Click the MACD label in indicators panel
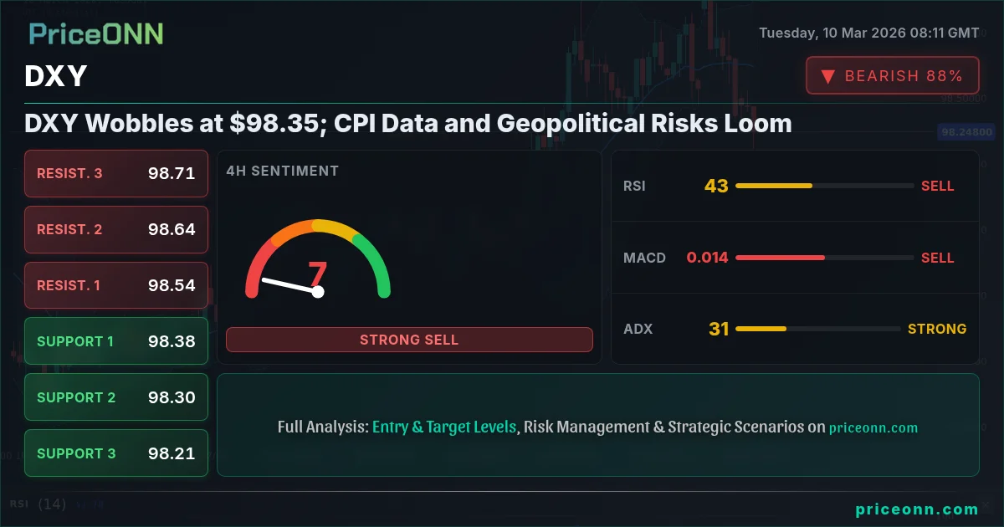Screen dimensions: 1004x527 644,258
